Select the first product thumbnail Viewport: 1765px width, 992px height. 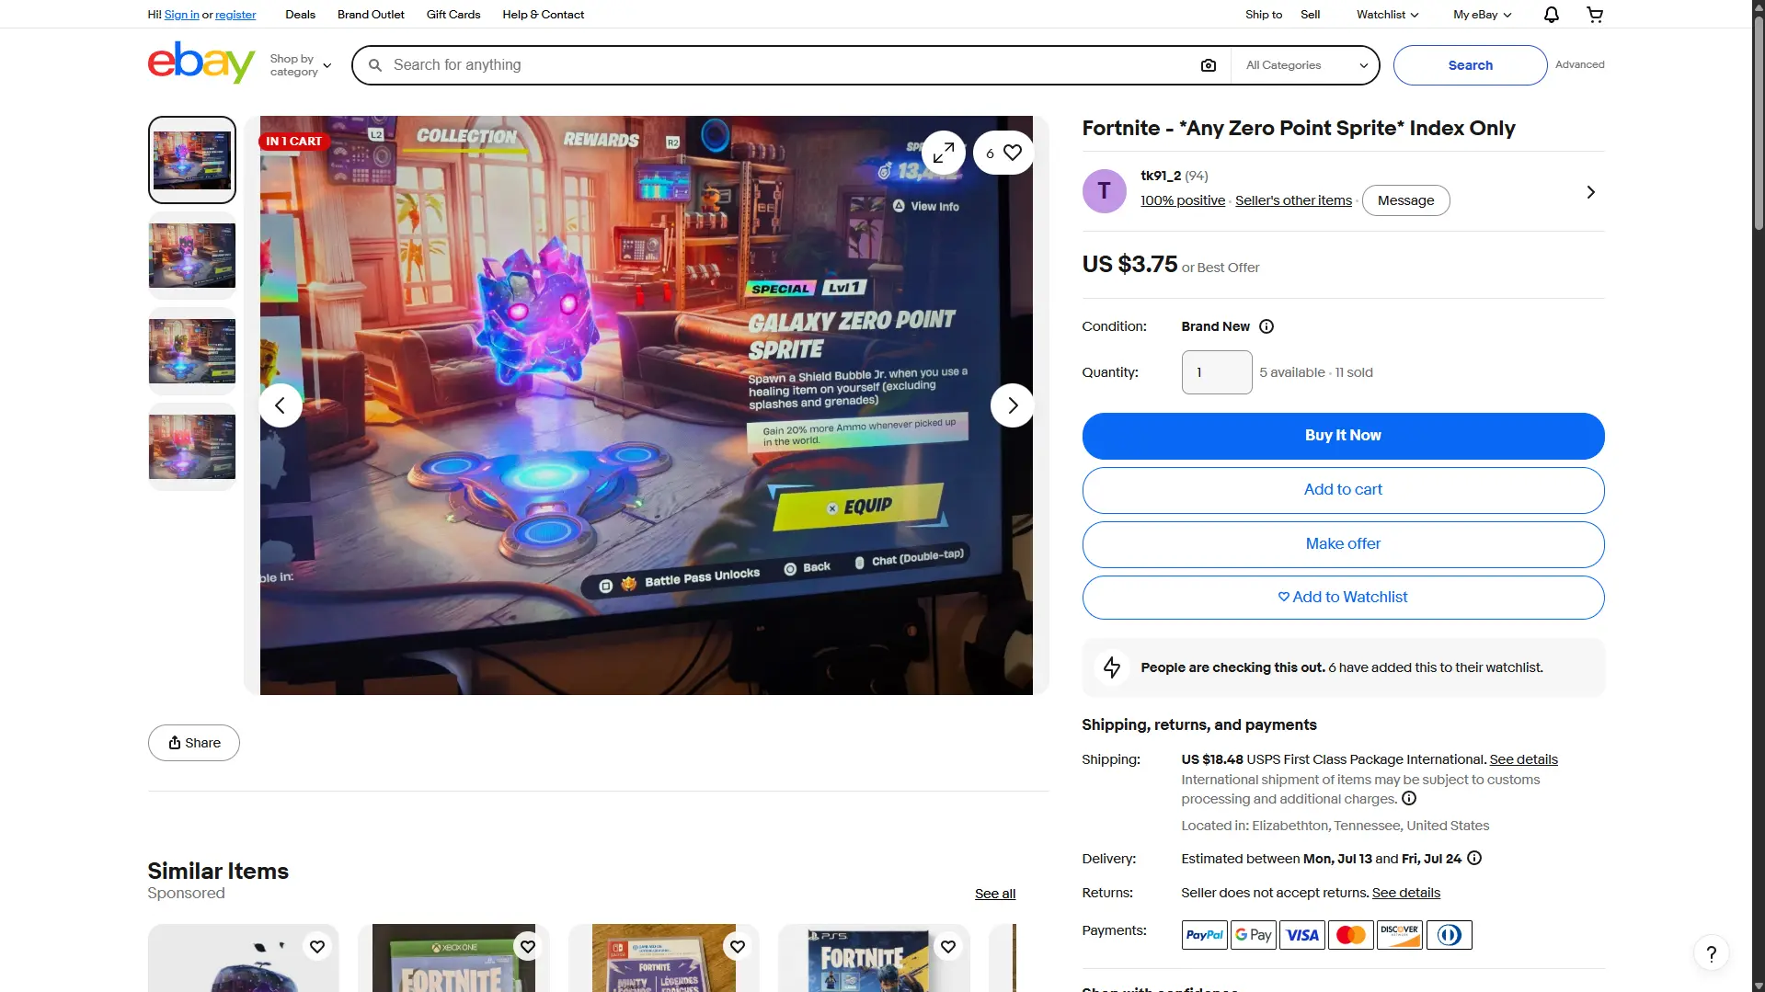(x=192, y=160)
